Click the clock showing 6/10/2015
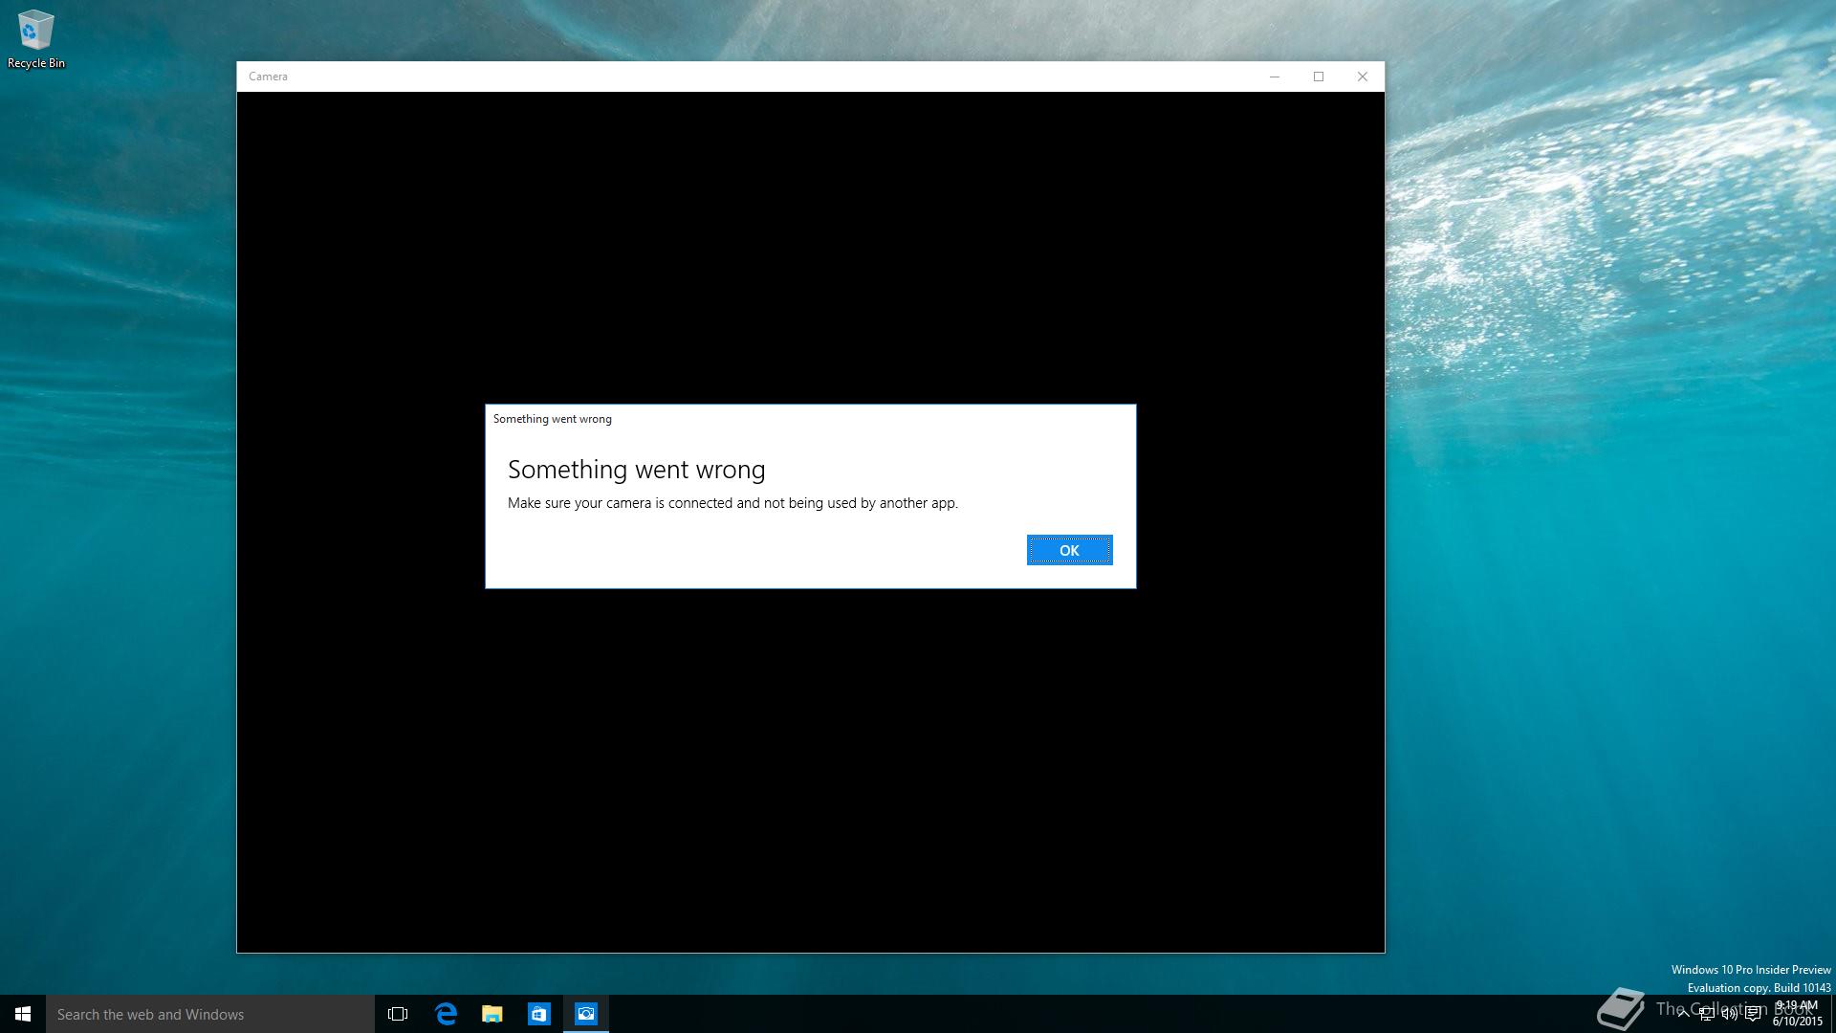 pyautogui.click(x=1798, y=1014)
